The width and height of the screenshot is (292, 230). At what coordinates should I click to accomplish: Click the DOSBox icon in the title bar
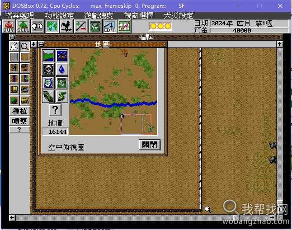[6, 6]
